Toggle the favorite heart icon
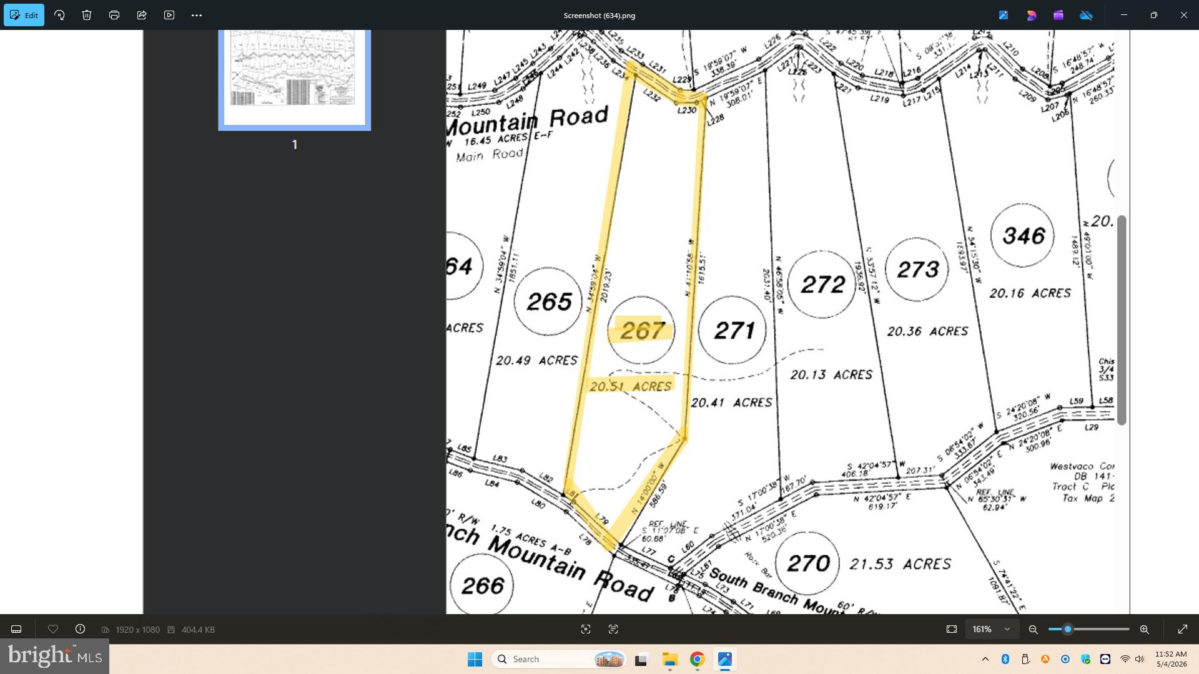1199x674 pixels. [53, 629]
